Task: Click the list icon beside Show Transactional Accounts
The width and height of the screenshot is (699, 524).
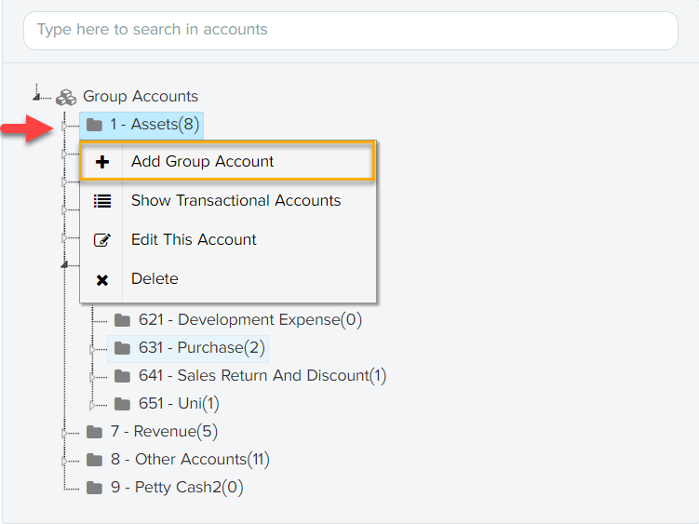Action: tap(102, 201)
